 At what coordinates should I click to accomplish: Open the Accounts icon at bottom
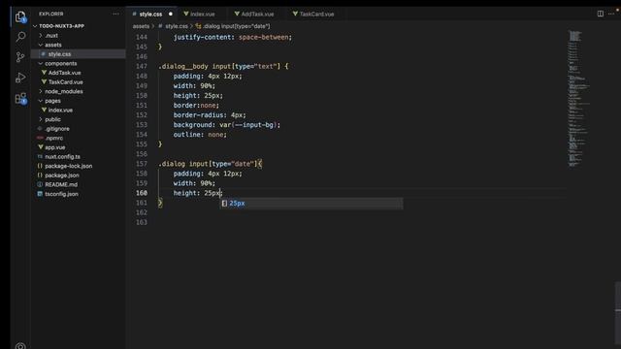[20, 346]
